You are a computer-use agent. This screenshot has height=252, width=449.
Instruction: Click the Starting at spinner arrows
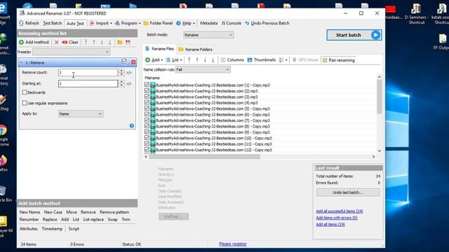[121, 83]
